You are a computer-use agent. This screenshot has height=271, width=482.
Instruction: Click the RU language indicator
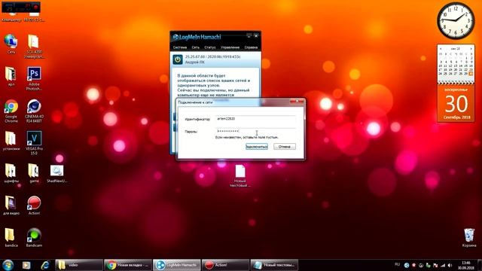397,264
